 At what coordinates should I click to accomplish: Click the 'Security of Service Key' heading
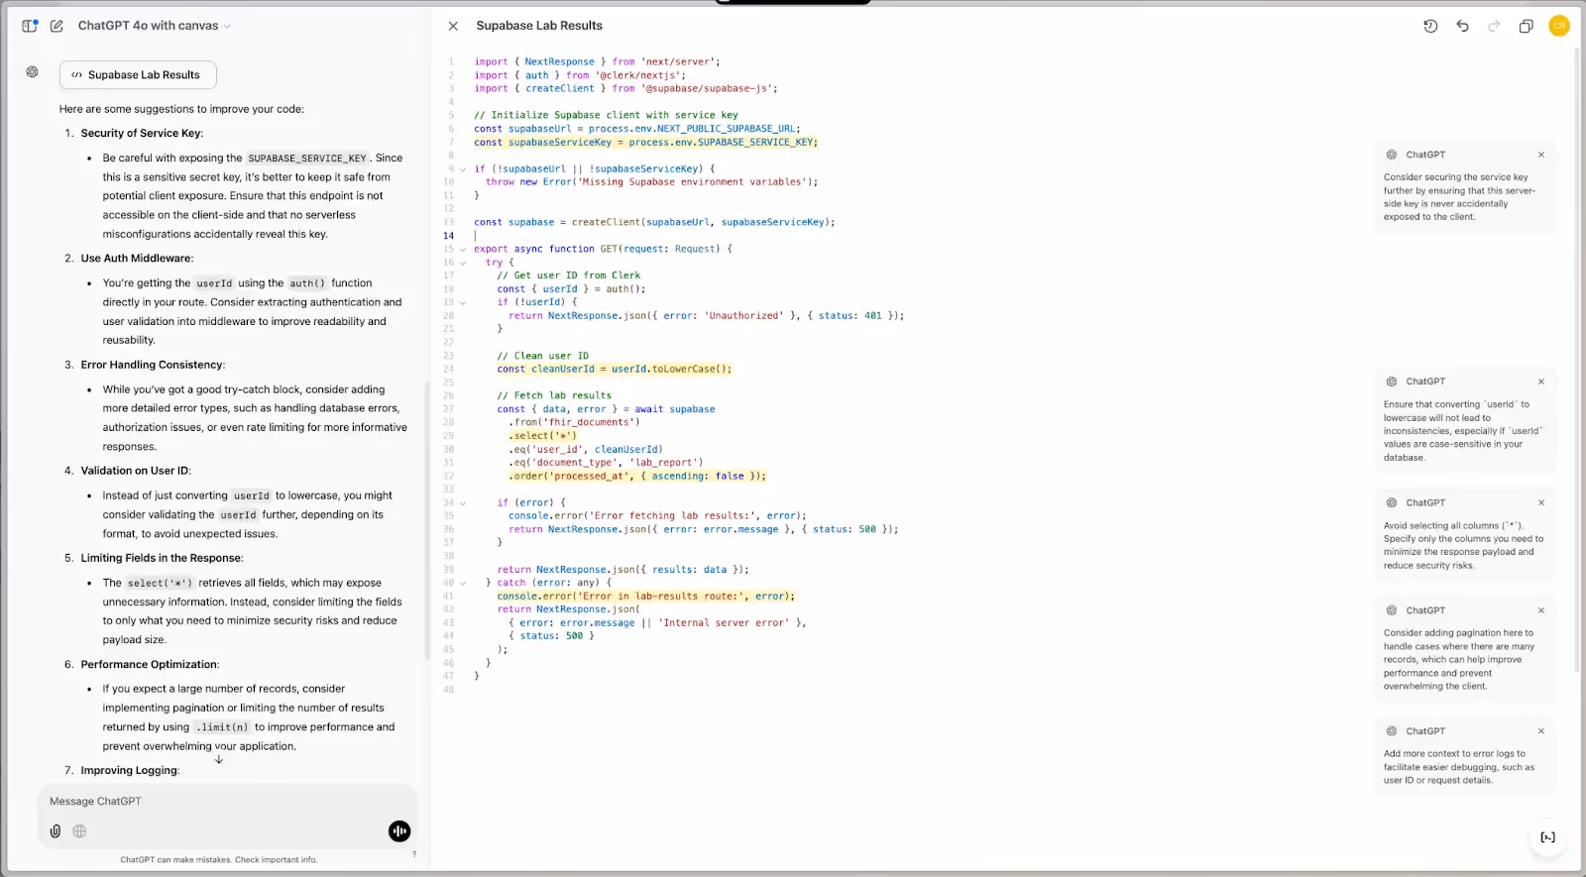click(142, 133)
